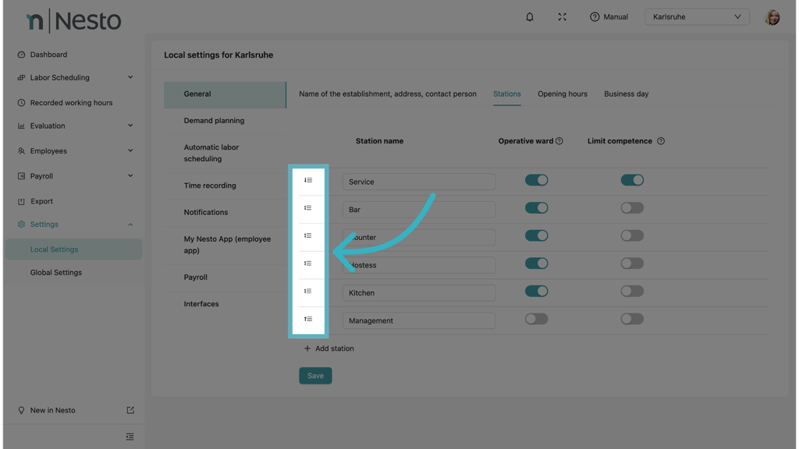The image size is (799, 449).
Task: Open the Karlsruhe location dropdown
Action: (x=697, y=16)
